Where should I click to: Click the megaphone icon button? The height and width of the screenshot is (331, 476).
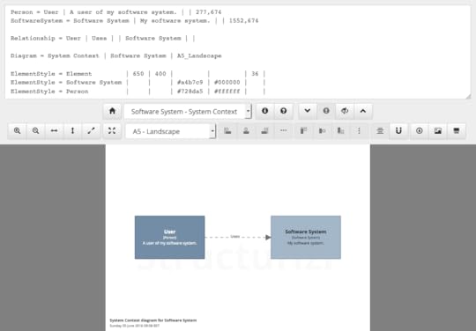point(345,111)
